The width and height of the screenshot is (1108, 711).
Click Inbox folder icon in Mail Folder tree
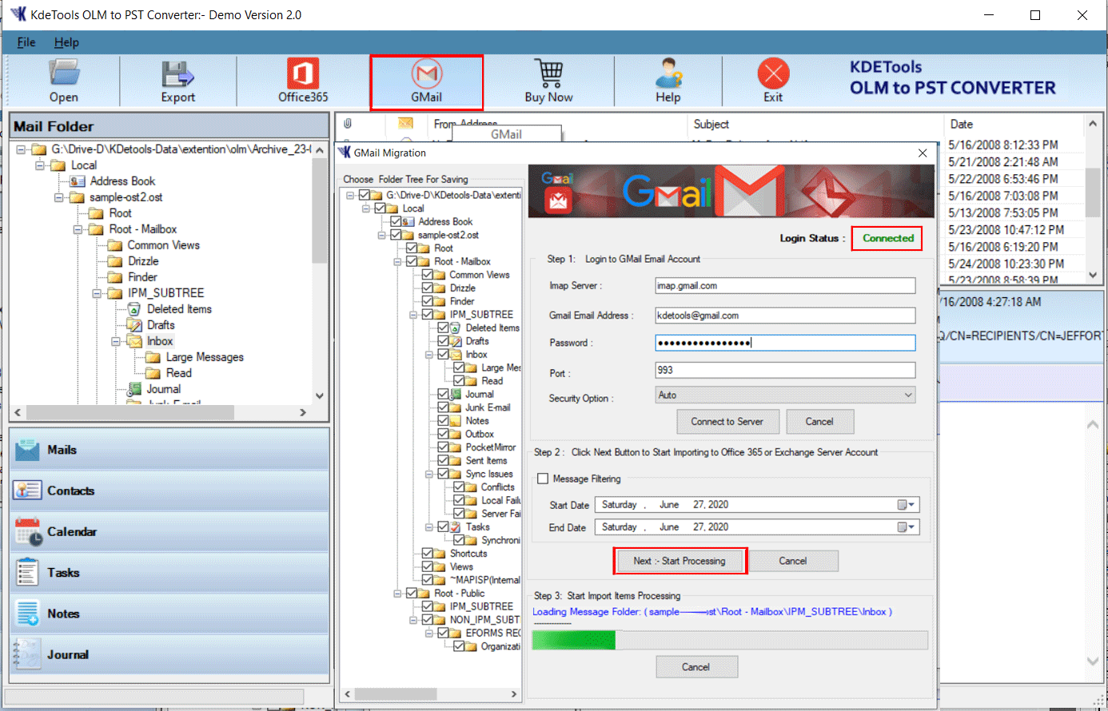pyautogui.click(x=134, y=341)
